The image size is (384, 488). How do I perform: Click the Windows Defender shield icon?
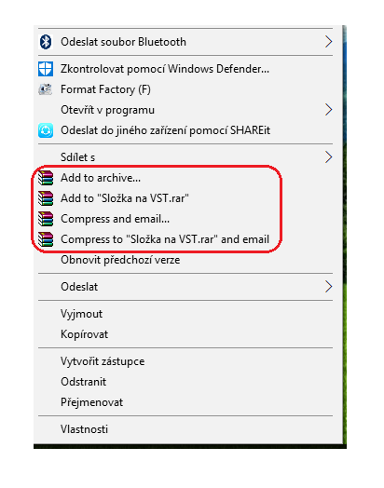coord(46,69)
